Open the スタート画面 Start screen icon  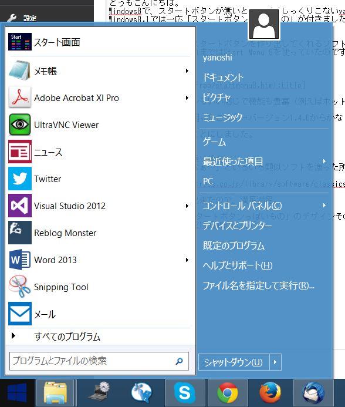20,42
